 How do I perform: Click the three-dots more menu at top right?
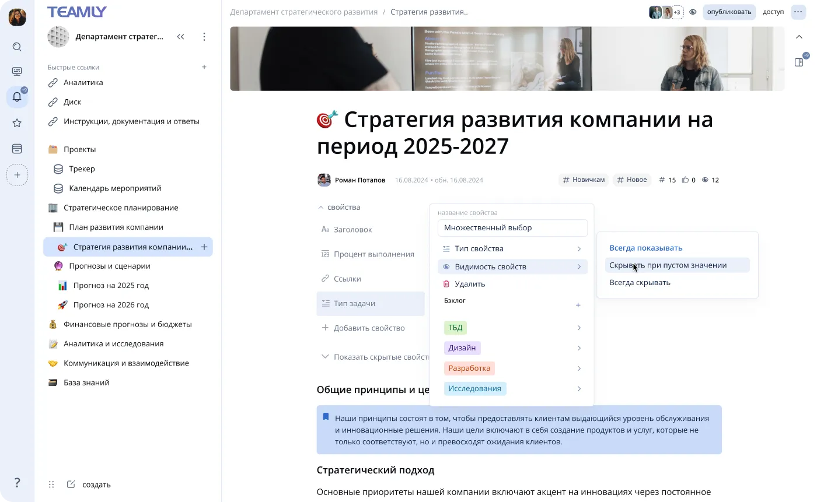point(798,12)
